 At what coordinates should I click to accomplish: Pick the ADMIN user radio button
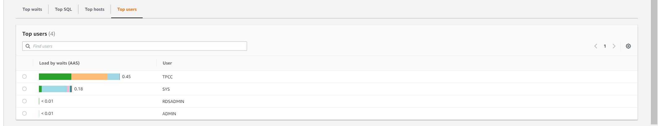tap(24, 113)
